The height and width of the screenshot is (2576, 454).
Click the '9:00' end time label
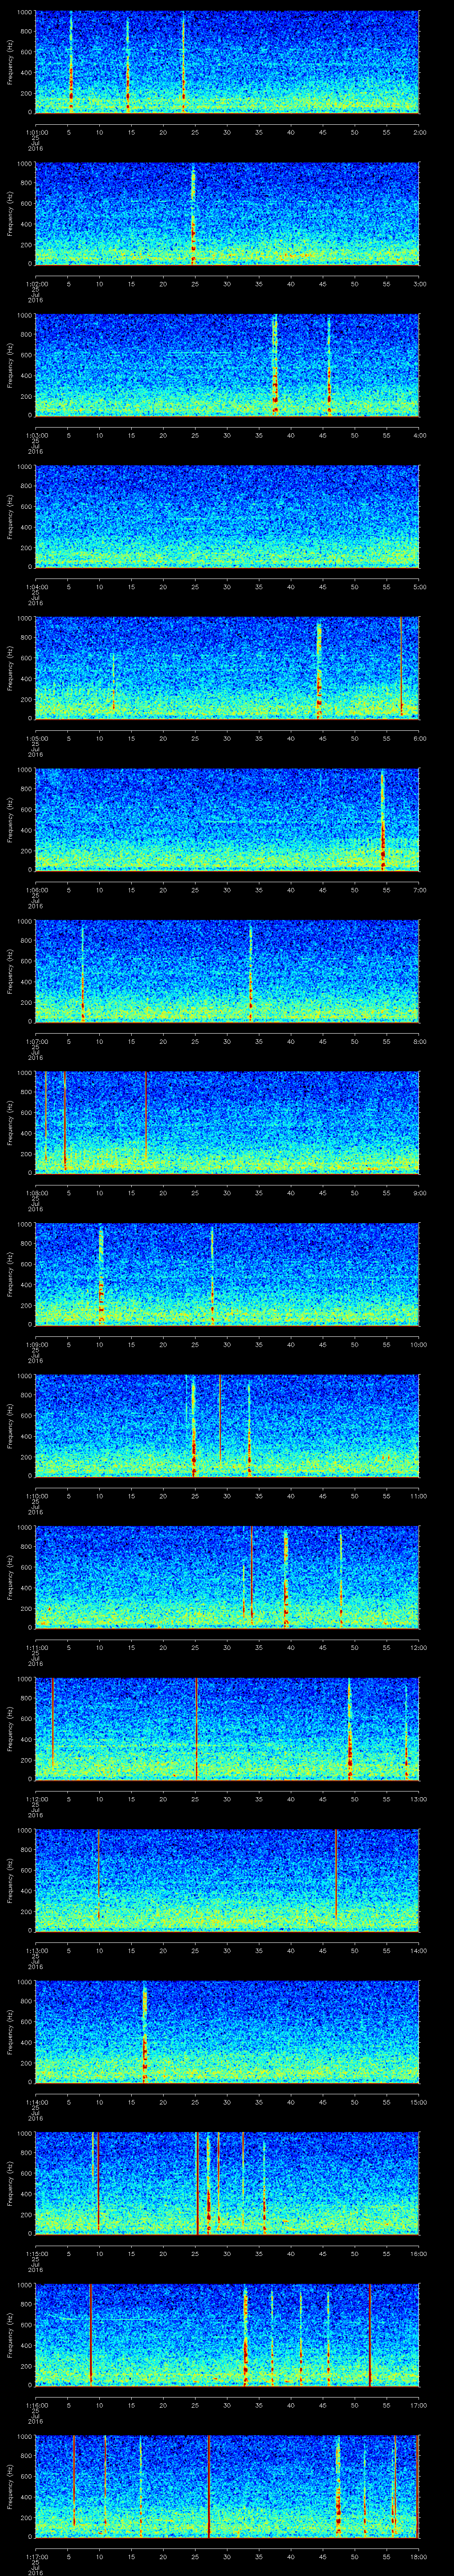click(x=419, y=1192)
